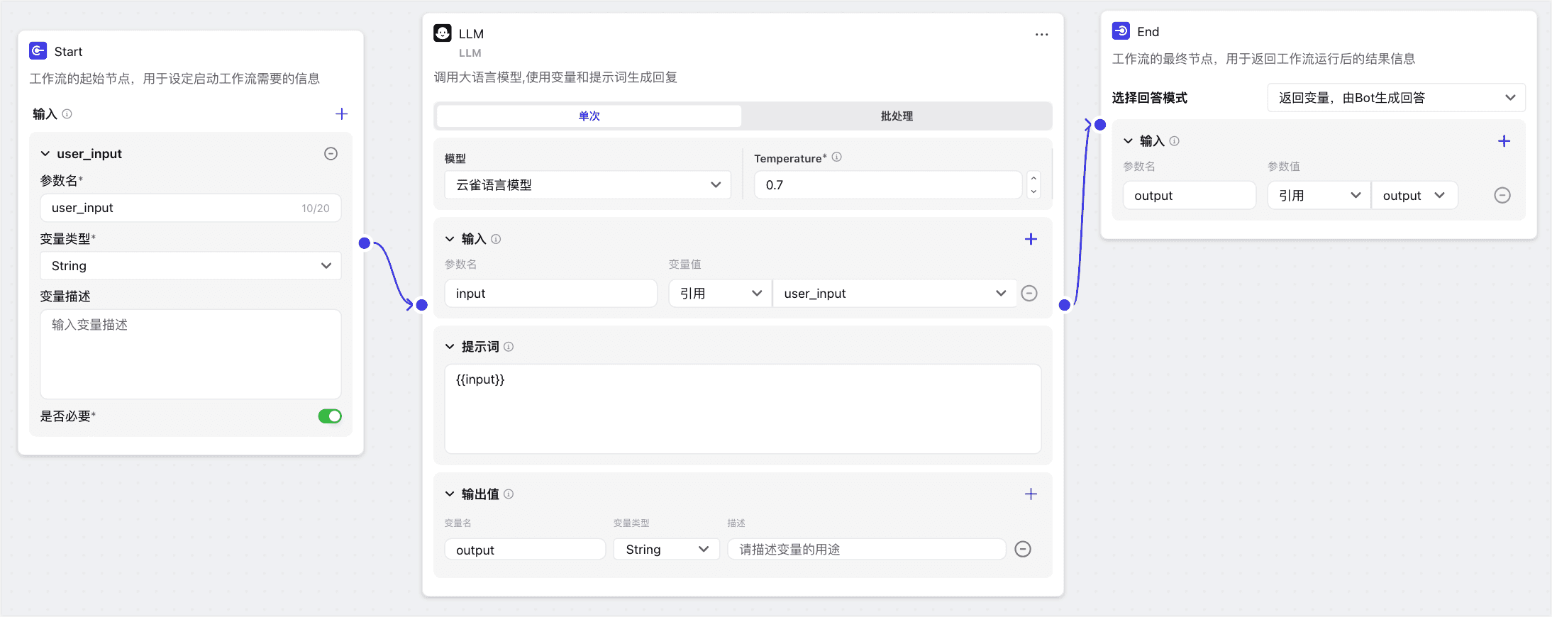Click info icon next to Start 输入
The height and width of the screenshot is (617, 1552).
coord(67,114)
